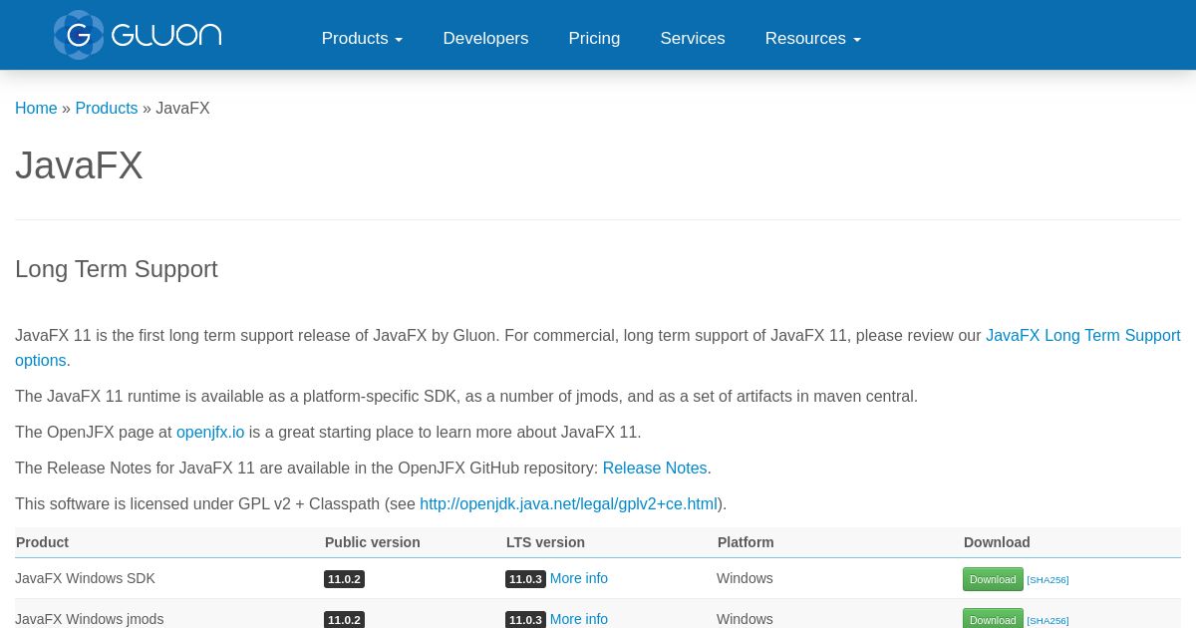Screen dimensions: 1196x628
Task: Click 11.0.2 badge in JavaFX Windows SDK row
Action: coord(344,579)
